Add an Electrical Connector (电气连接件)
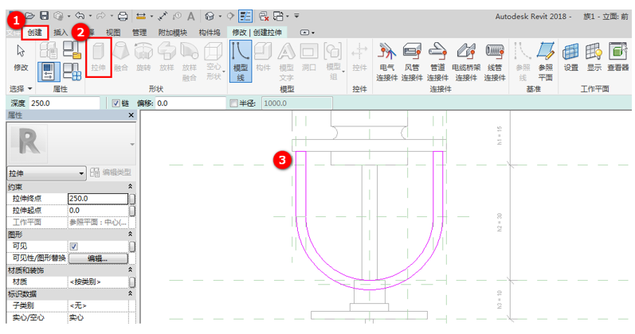Screen dimensions: 635x334 (386, 61)
